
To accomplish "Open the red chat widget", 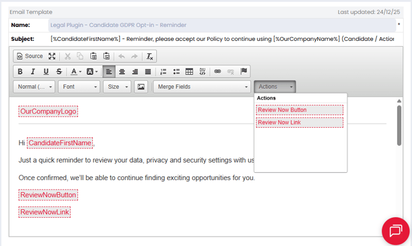I will 396,231.
